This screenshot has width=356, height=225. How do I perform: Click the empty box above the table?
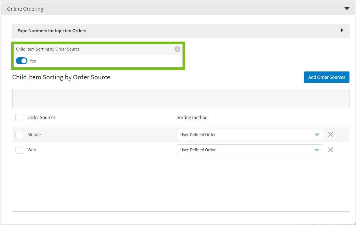point(181,98)
